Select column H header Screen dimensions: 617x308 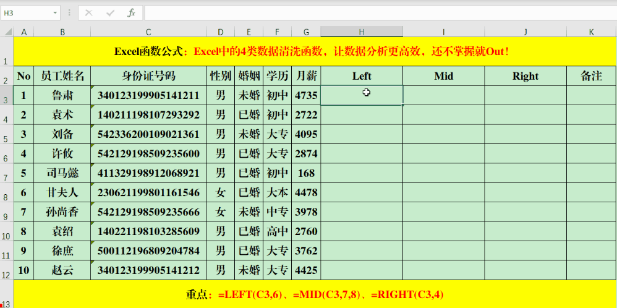pos(362,32)
